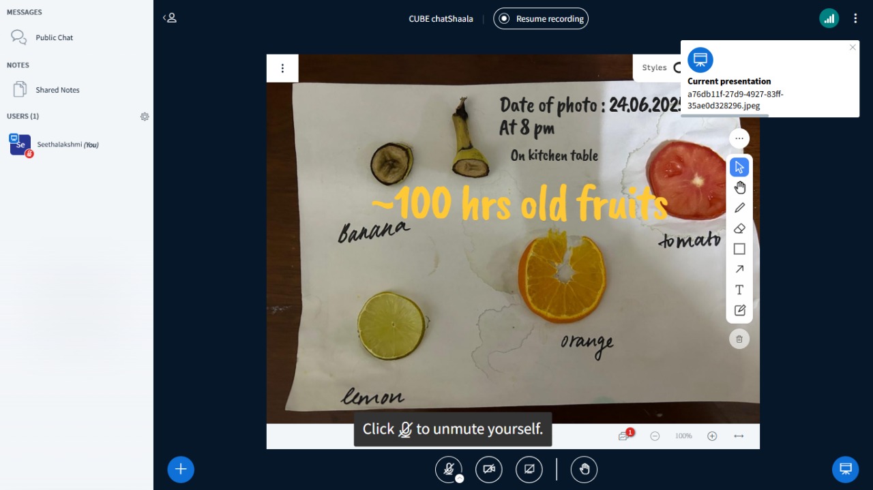Select the Rectangle shape tool
Viewport: 873px width, 490px height.
click(x=739, y=249)
